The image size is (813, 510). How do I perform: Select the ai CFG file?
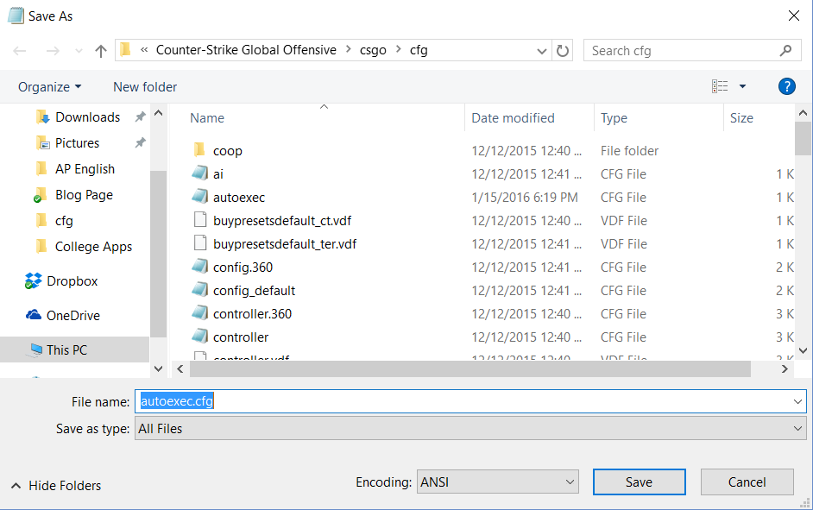pos(217,174)
